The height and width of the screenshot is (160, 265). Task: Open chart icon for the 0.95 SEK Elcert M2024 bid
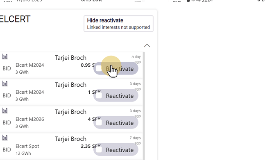(5, 56)
